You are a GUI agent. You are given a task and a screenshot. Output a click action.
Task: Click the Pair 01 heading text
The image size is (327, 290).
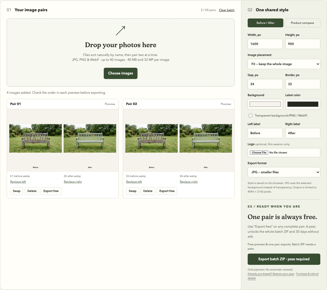(x=16, y=104)
